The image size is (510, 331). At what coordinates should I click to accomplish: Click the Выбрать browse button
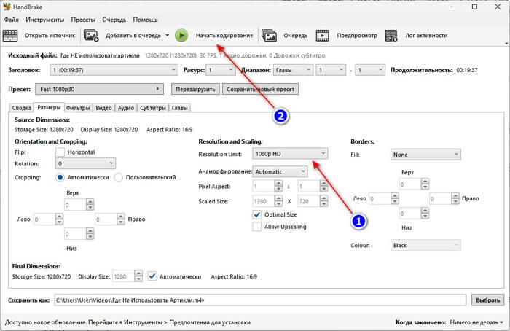pyautogui.click(x=487, y=300)
